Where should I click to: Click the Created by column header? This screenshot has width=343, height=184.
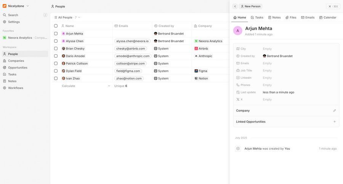172,26
